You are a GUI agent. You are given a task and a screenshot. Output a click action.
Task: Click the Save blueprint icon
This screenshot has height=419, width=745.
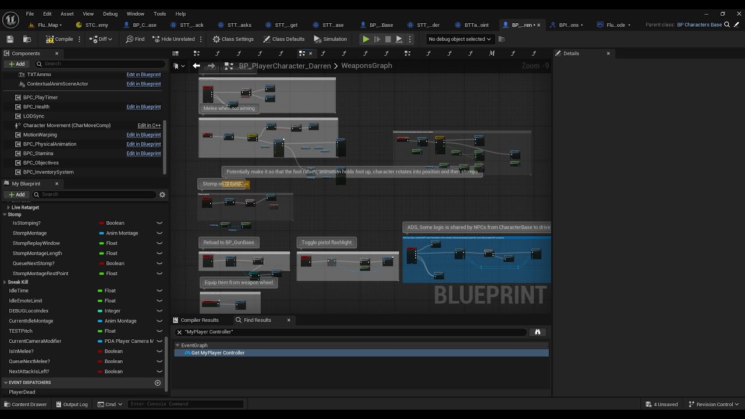pos(10,39)
